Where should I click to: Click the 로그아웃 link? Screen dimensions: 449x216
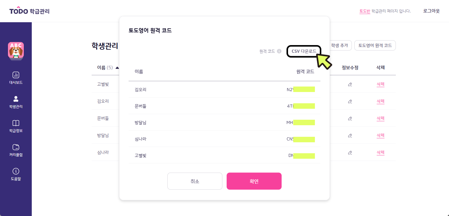point(431,11)
